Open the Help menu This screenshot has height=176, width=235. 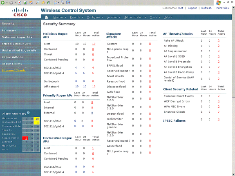(166, 17)
